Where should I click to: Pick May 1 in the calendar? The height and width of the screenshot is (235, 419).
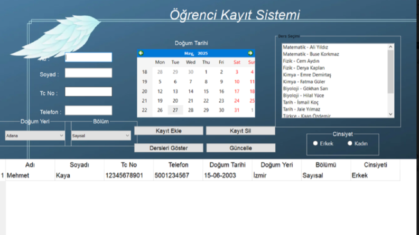tap(206, 72)
